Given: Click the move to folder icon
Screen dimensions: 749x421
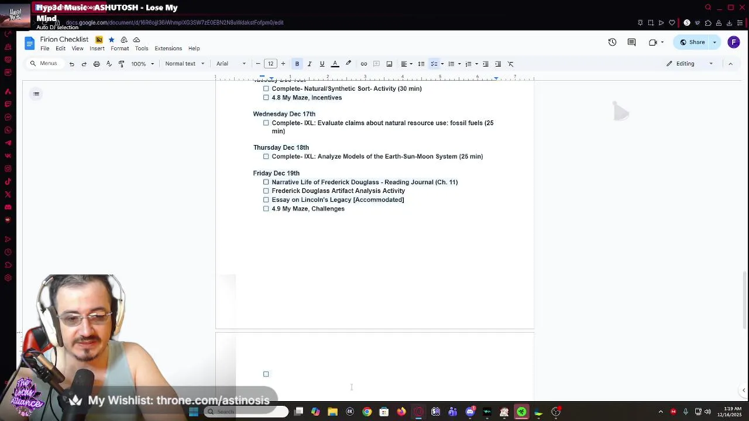Looking at the screenshot, I should (x=124, y=40).
